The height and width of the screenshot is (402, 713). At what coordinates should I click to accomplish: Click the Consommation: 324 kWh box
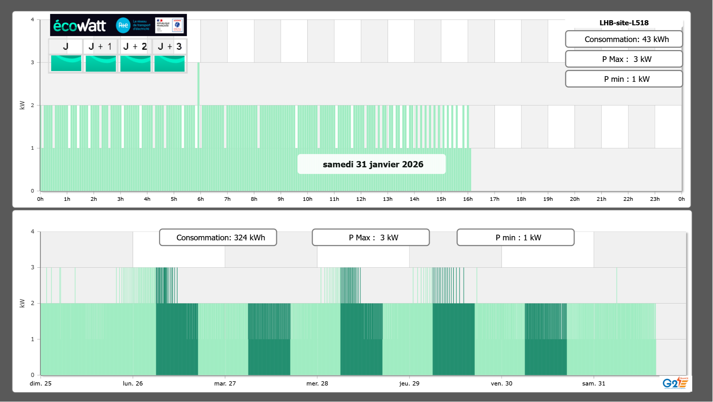coord(218,237)
